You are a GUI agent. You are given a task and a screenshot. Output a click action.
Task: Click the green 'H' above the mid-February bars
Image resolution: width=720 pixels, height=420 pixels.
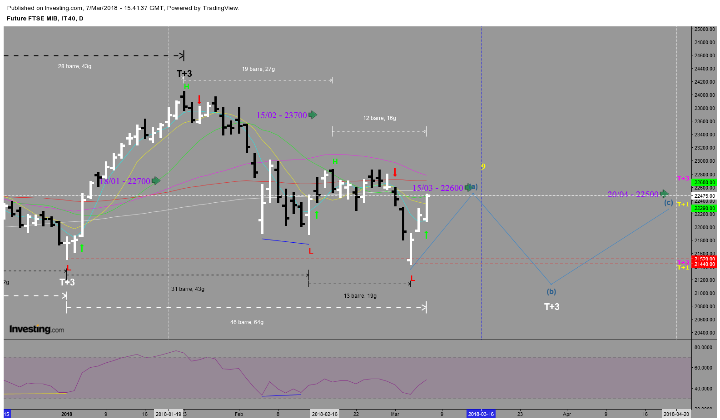[x=335, y=161]
